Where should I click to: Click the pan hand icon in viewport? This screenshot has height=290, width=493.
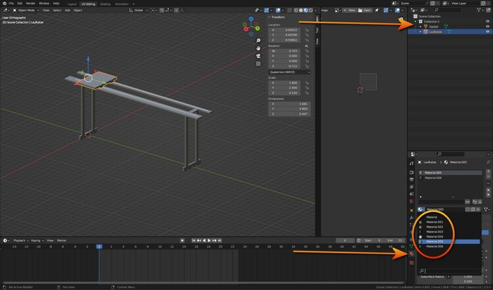click(258, 48)
